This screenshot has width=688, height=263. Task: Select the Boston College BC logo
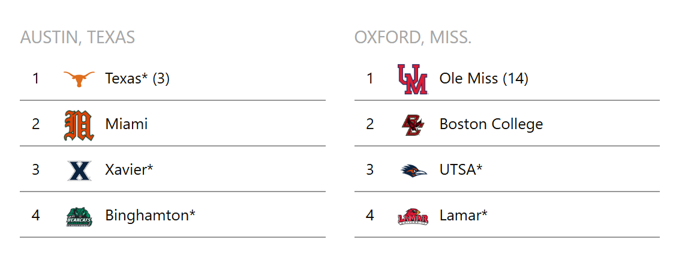pyautogui.click(x=413, y=125)
